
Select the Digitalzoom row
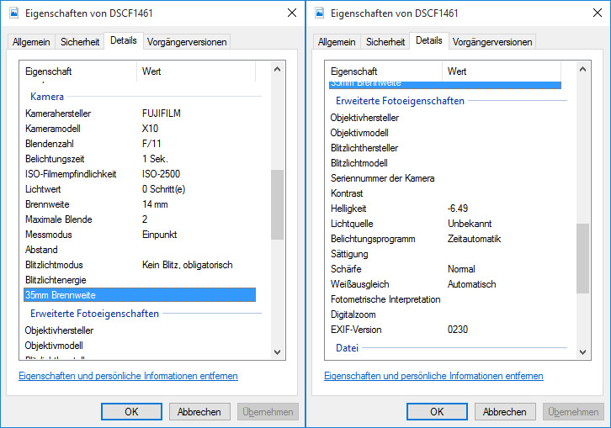[445, 314]
